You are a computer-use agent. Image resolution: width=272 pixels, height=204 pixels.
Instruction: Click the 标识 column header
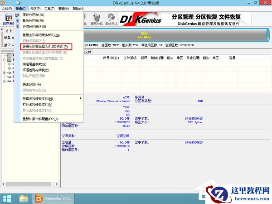[144, 58]
